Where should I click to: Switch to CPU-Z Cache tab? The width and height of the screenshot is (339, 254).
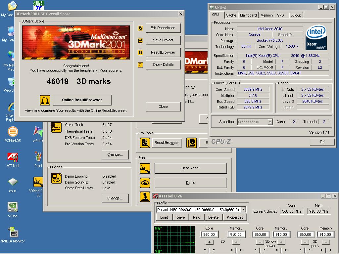click(x=231, y=15)
